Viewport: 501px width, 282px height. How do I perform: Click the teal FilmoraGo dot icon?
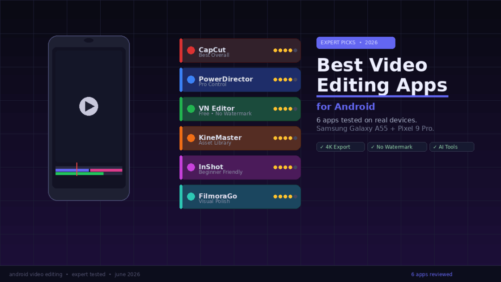(191, 197)
